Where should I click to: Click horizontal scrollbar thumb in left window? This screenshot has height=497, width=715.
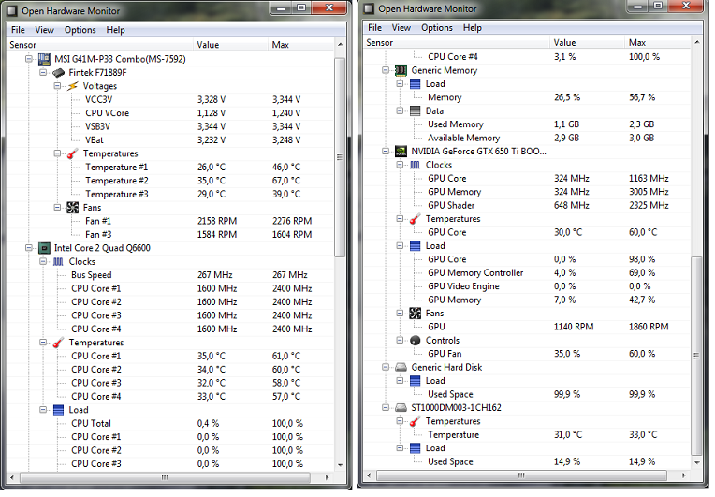pos(165,477)
